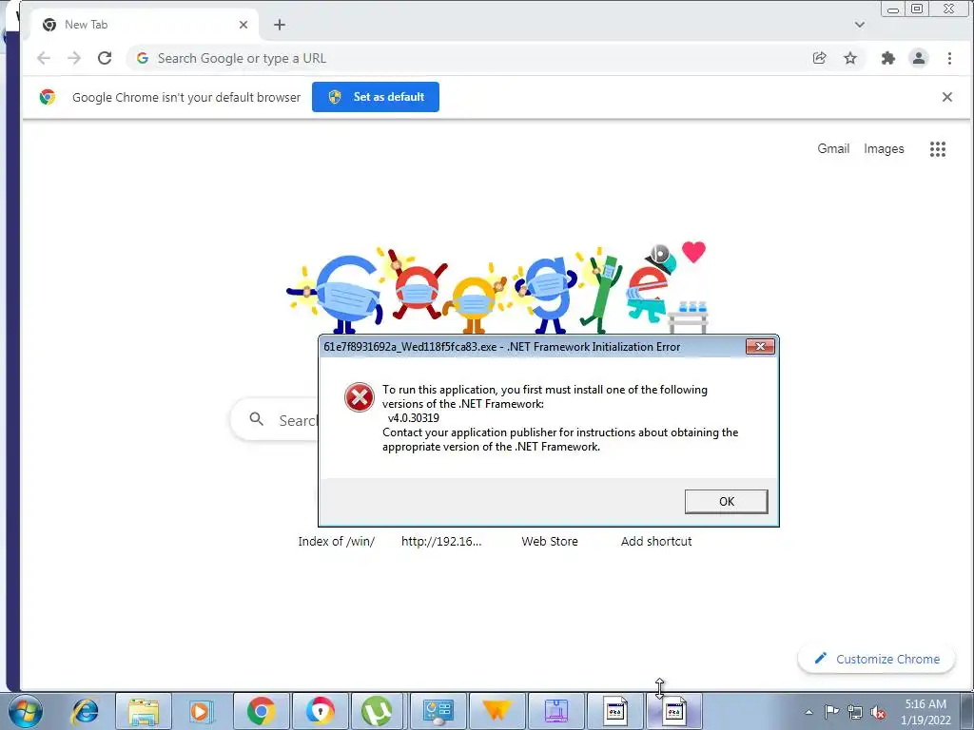Launch Internet Explorer from taskbar
The height and width of the screenshot is (730, 974).
pos(85,712)
